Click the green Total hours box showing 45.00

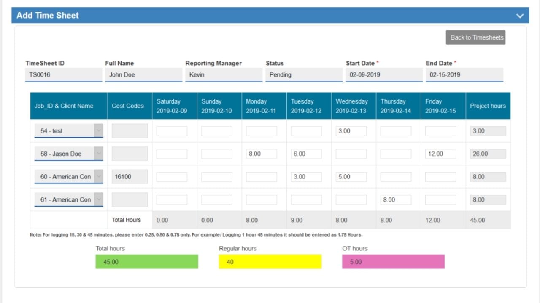[x=147, y=261]
